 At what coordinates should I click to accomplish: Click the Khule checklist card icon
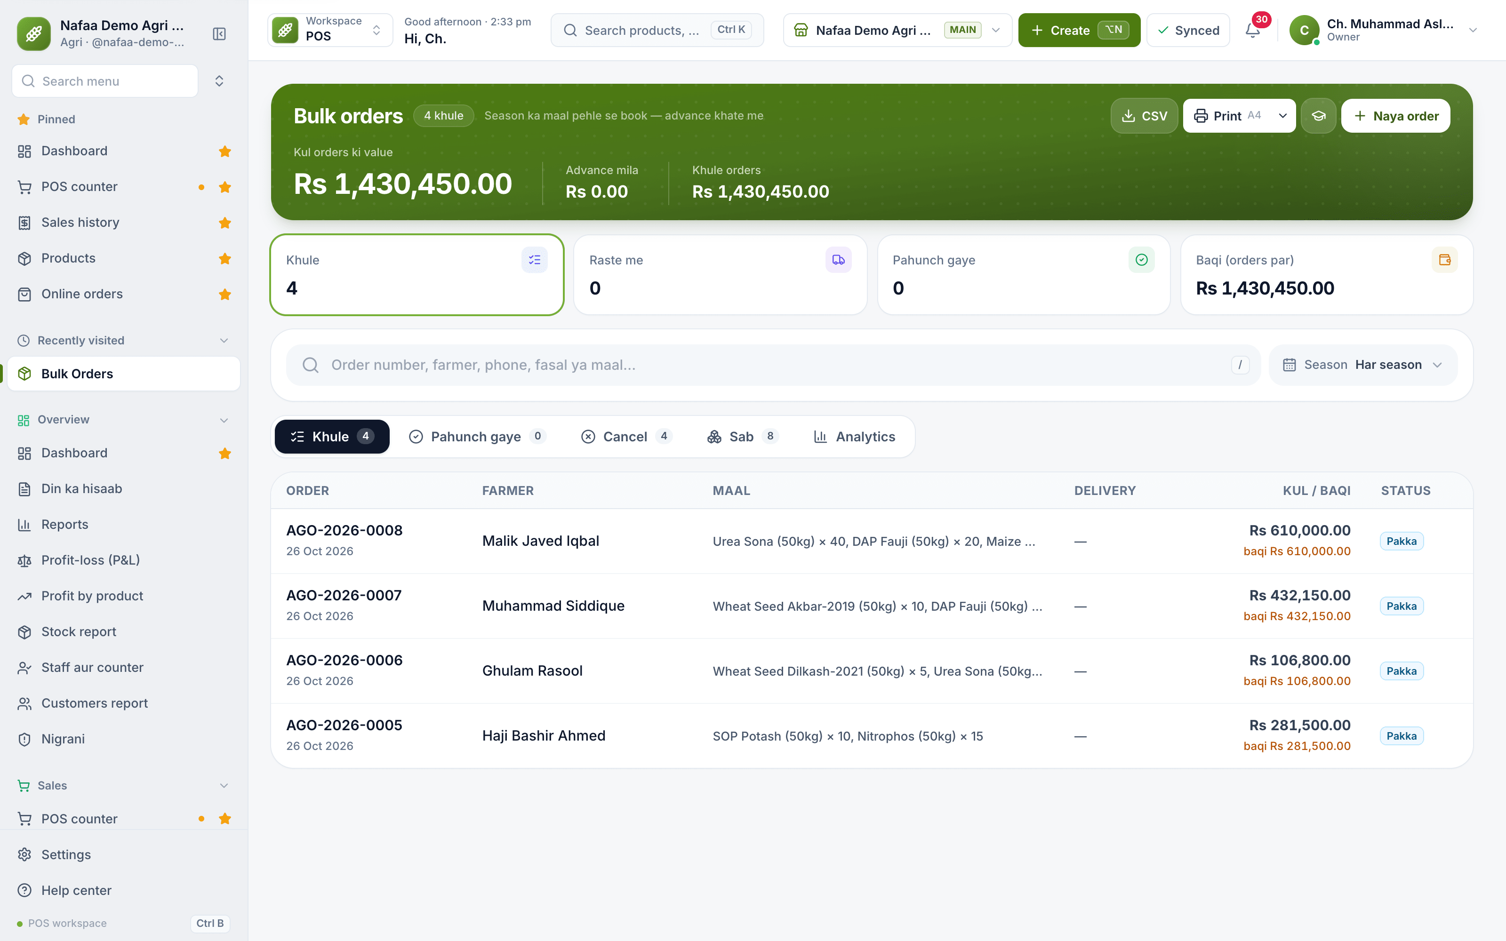click(535, 260)
